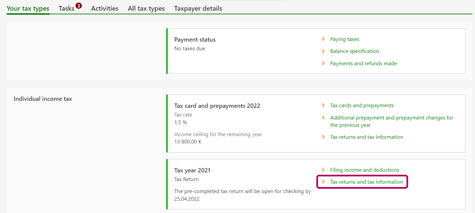Open highlighted Tax returns link under Tax year 2021
The width and height of the screenshot is (475, 213).
[x=367, y=182]
